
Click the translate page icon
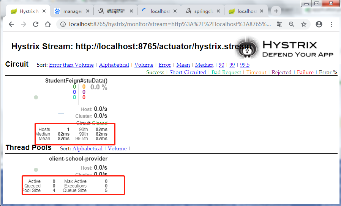point(279,24)
